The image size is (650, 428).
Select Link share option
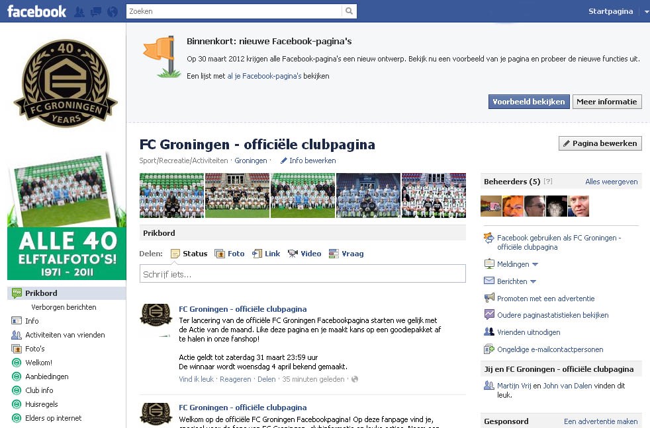266,254
